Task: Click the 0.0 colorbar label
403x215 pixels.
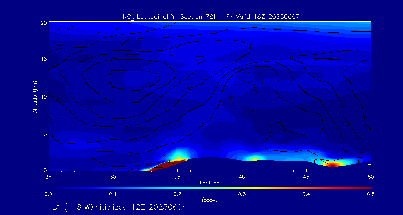Action: tap(48, 194)
